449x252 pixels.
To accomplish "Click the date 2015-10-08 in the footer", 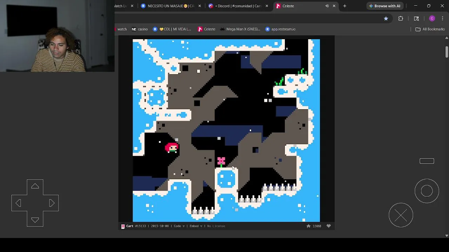I will pos(160,226).
